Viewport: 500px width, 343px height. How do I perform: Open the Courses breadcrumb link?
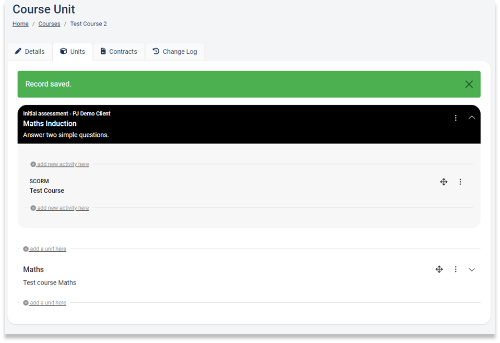coord(49,24)
